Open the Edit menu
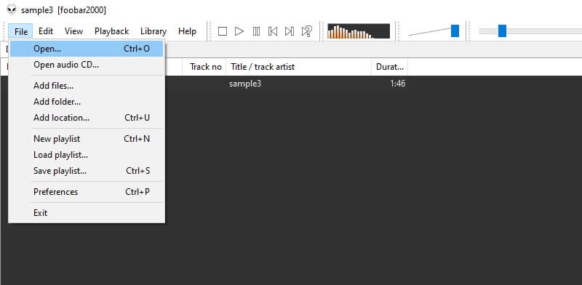The height and width of the screenshot is (285, 582). 46,31
